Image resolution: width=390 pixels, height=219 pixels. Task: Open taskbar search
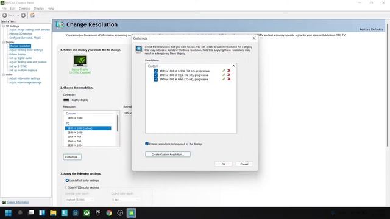point(20,212)
